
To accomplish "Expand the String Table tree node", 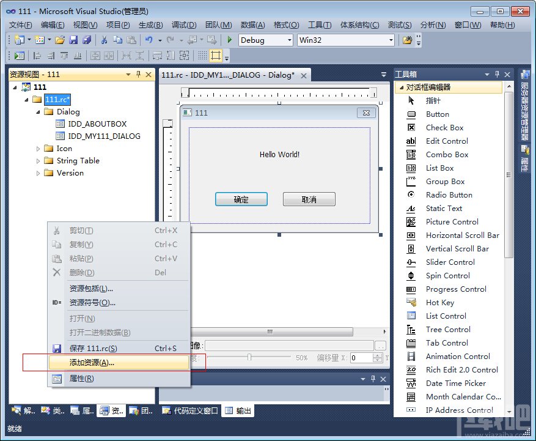I will tap(37, 161).
